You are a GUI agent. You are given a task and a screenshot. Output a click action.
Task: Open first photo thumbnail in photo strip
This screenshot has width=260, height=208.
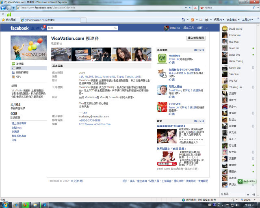tap(61, 54)
